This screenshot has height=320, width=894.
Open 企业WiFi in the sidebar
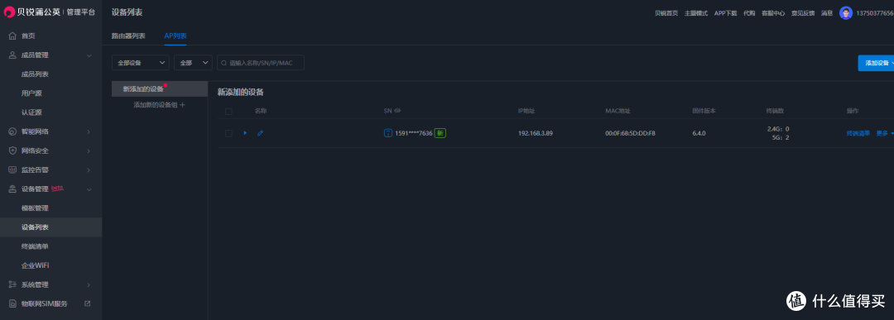[x=35, y=265]
